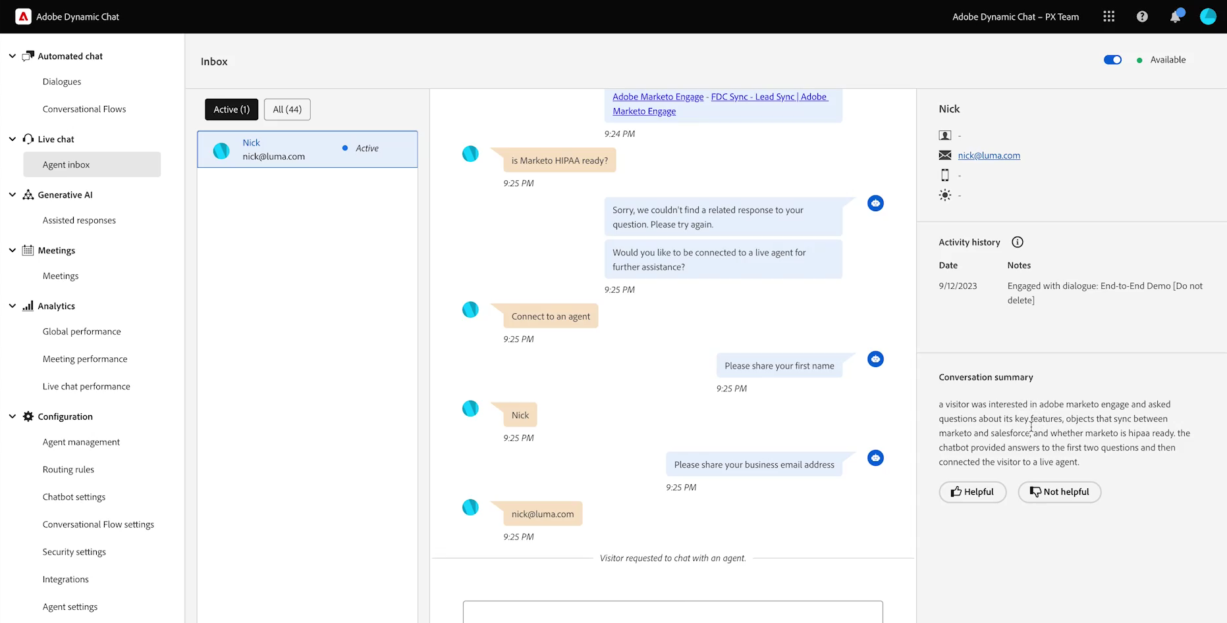Open the Adobe Marketo Engage link
This screenshot has width=1227, height=623.
coord(658,97)
